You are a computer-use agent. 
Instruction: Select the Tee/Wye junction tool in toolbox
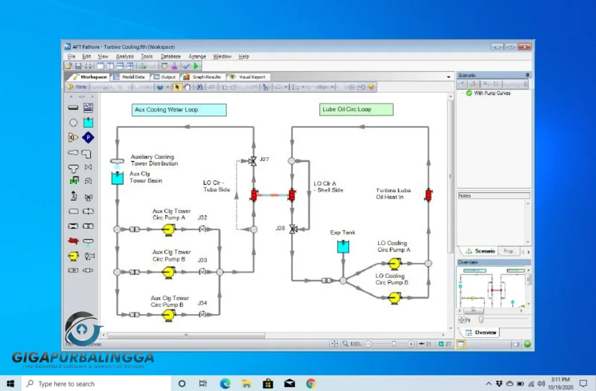[73, 167]
